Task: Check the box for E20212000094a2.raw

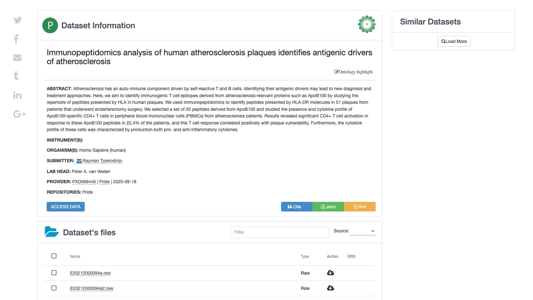Action: click(54, 288)
